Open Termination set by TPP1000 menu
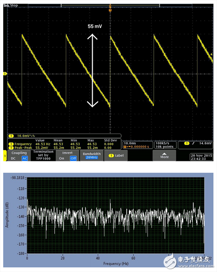217x272 pixels. pyautogui.click(x=43, y=155)
